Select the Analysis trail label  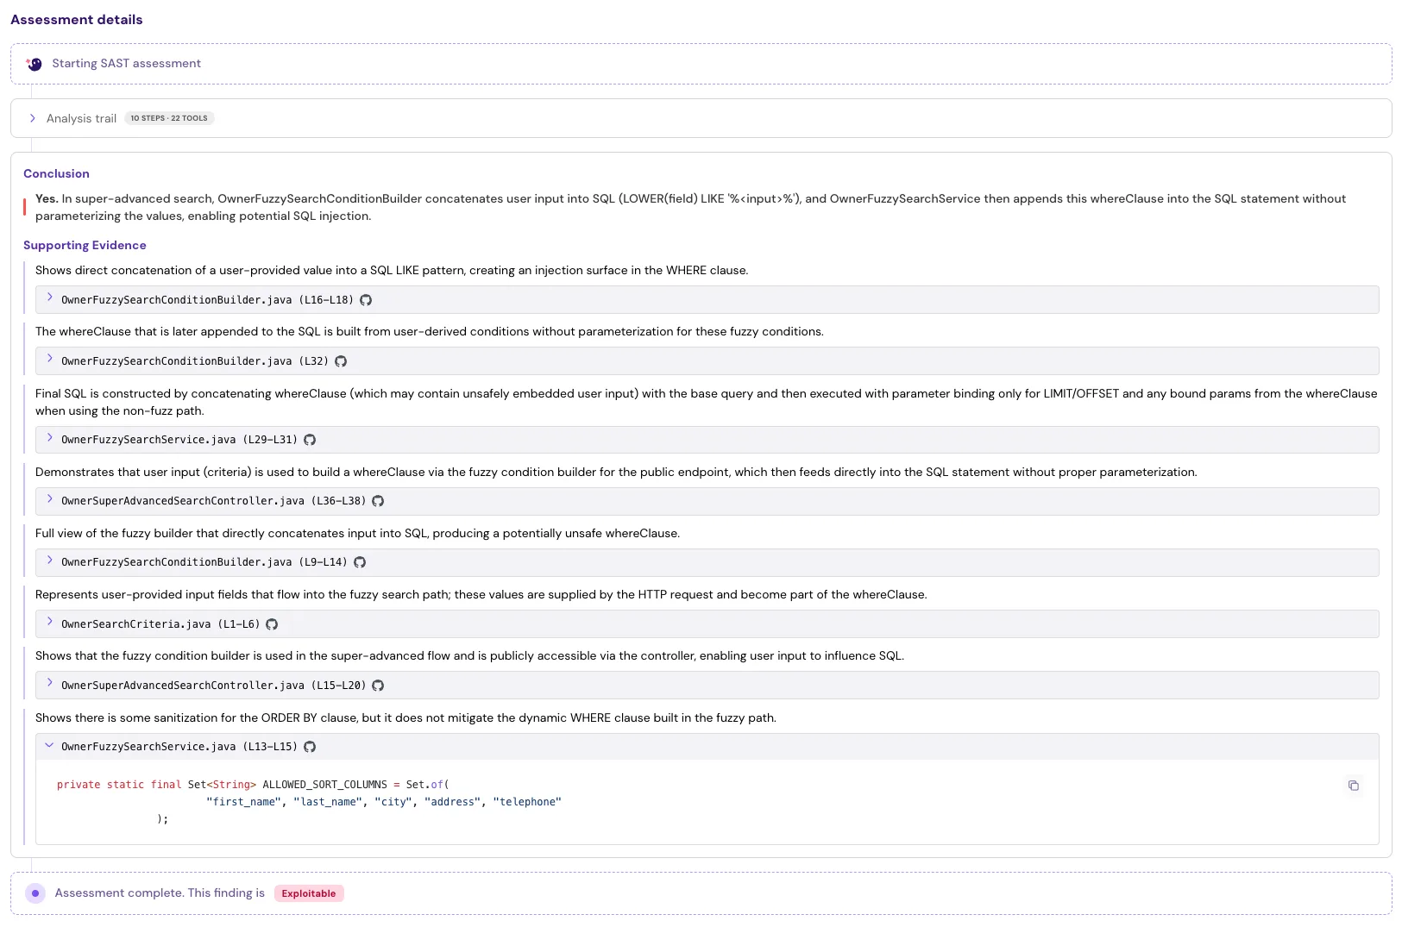82,118
